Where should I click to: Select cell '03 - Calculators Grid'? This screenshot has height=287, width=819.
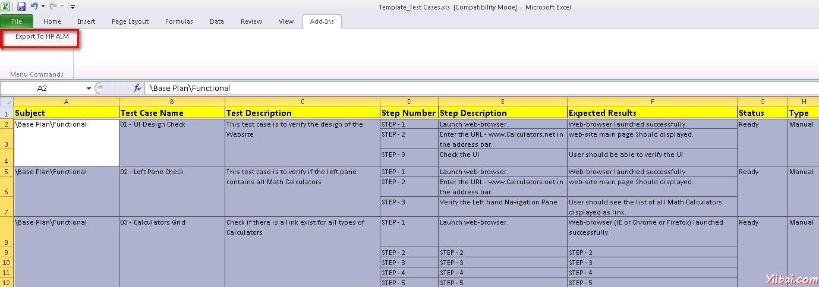(x=172, y=253)
